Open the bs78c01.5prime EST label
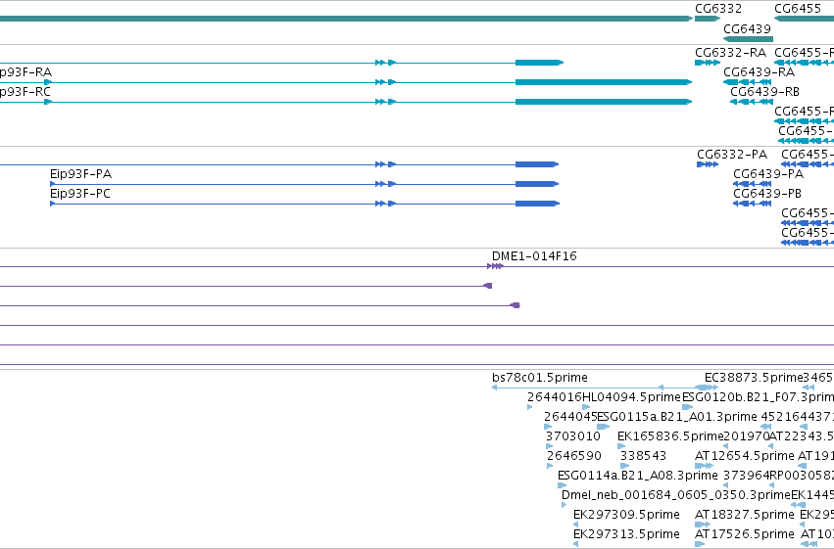The height and width of the screenshot is (549, 834). tap(540, 378)
